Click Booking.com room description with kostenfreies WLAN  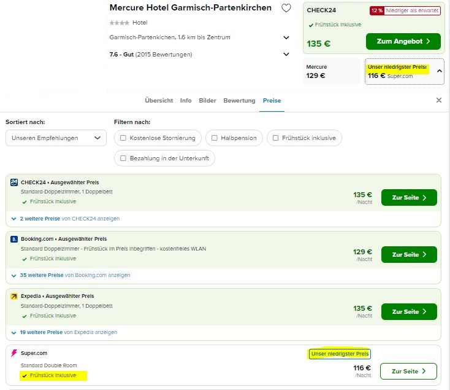[x=113, y=249]
